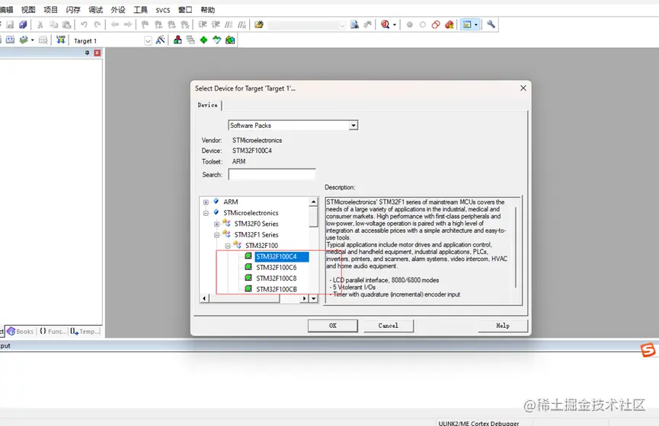Image resolution: width=659 pixels, height=426 pixels.
Task: Click the Configuration wrench icon
Action: tap(491, 25)
